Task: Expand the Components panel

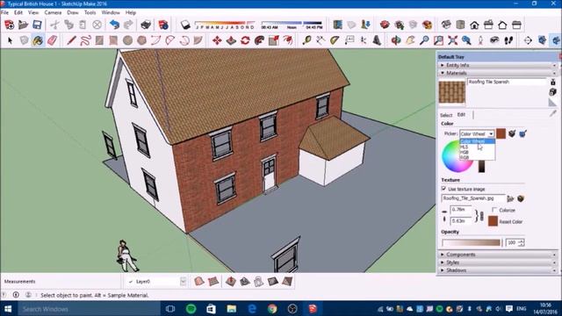Action: pyautogui.click(x=497, y=255)
